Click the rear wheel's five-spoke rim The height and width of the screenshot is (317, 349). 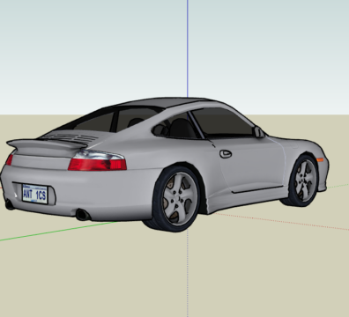click(180, 199)
